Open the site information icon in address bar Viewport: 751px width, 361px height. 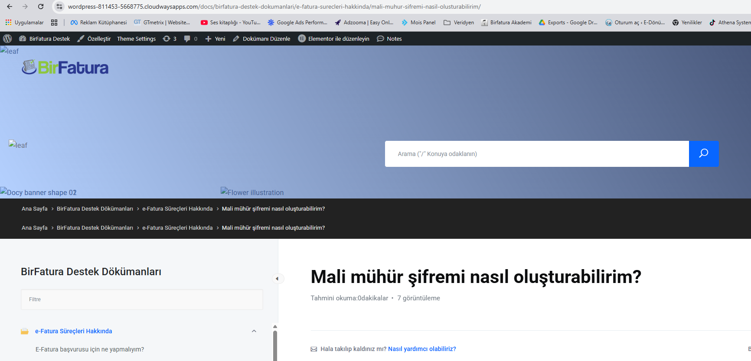coord(59,7)
